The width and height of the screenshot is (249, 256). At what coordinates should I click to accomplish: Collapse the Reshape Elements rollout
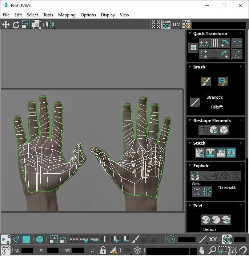pos(190,120)
